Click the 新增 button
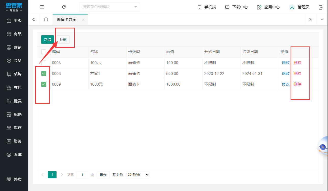The width and height of the screenshot is (328, 191). [48, 40]
